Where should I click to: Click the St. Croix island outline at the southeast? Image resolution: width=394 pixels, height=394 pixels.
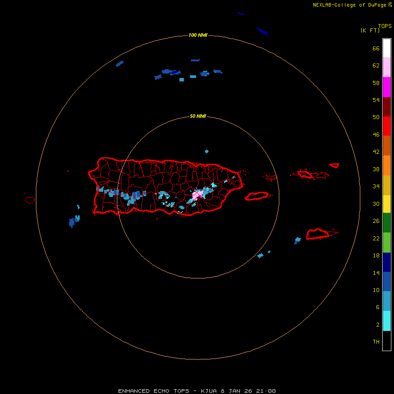tap(318, 234)
